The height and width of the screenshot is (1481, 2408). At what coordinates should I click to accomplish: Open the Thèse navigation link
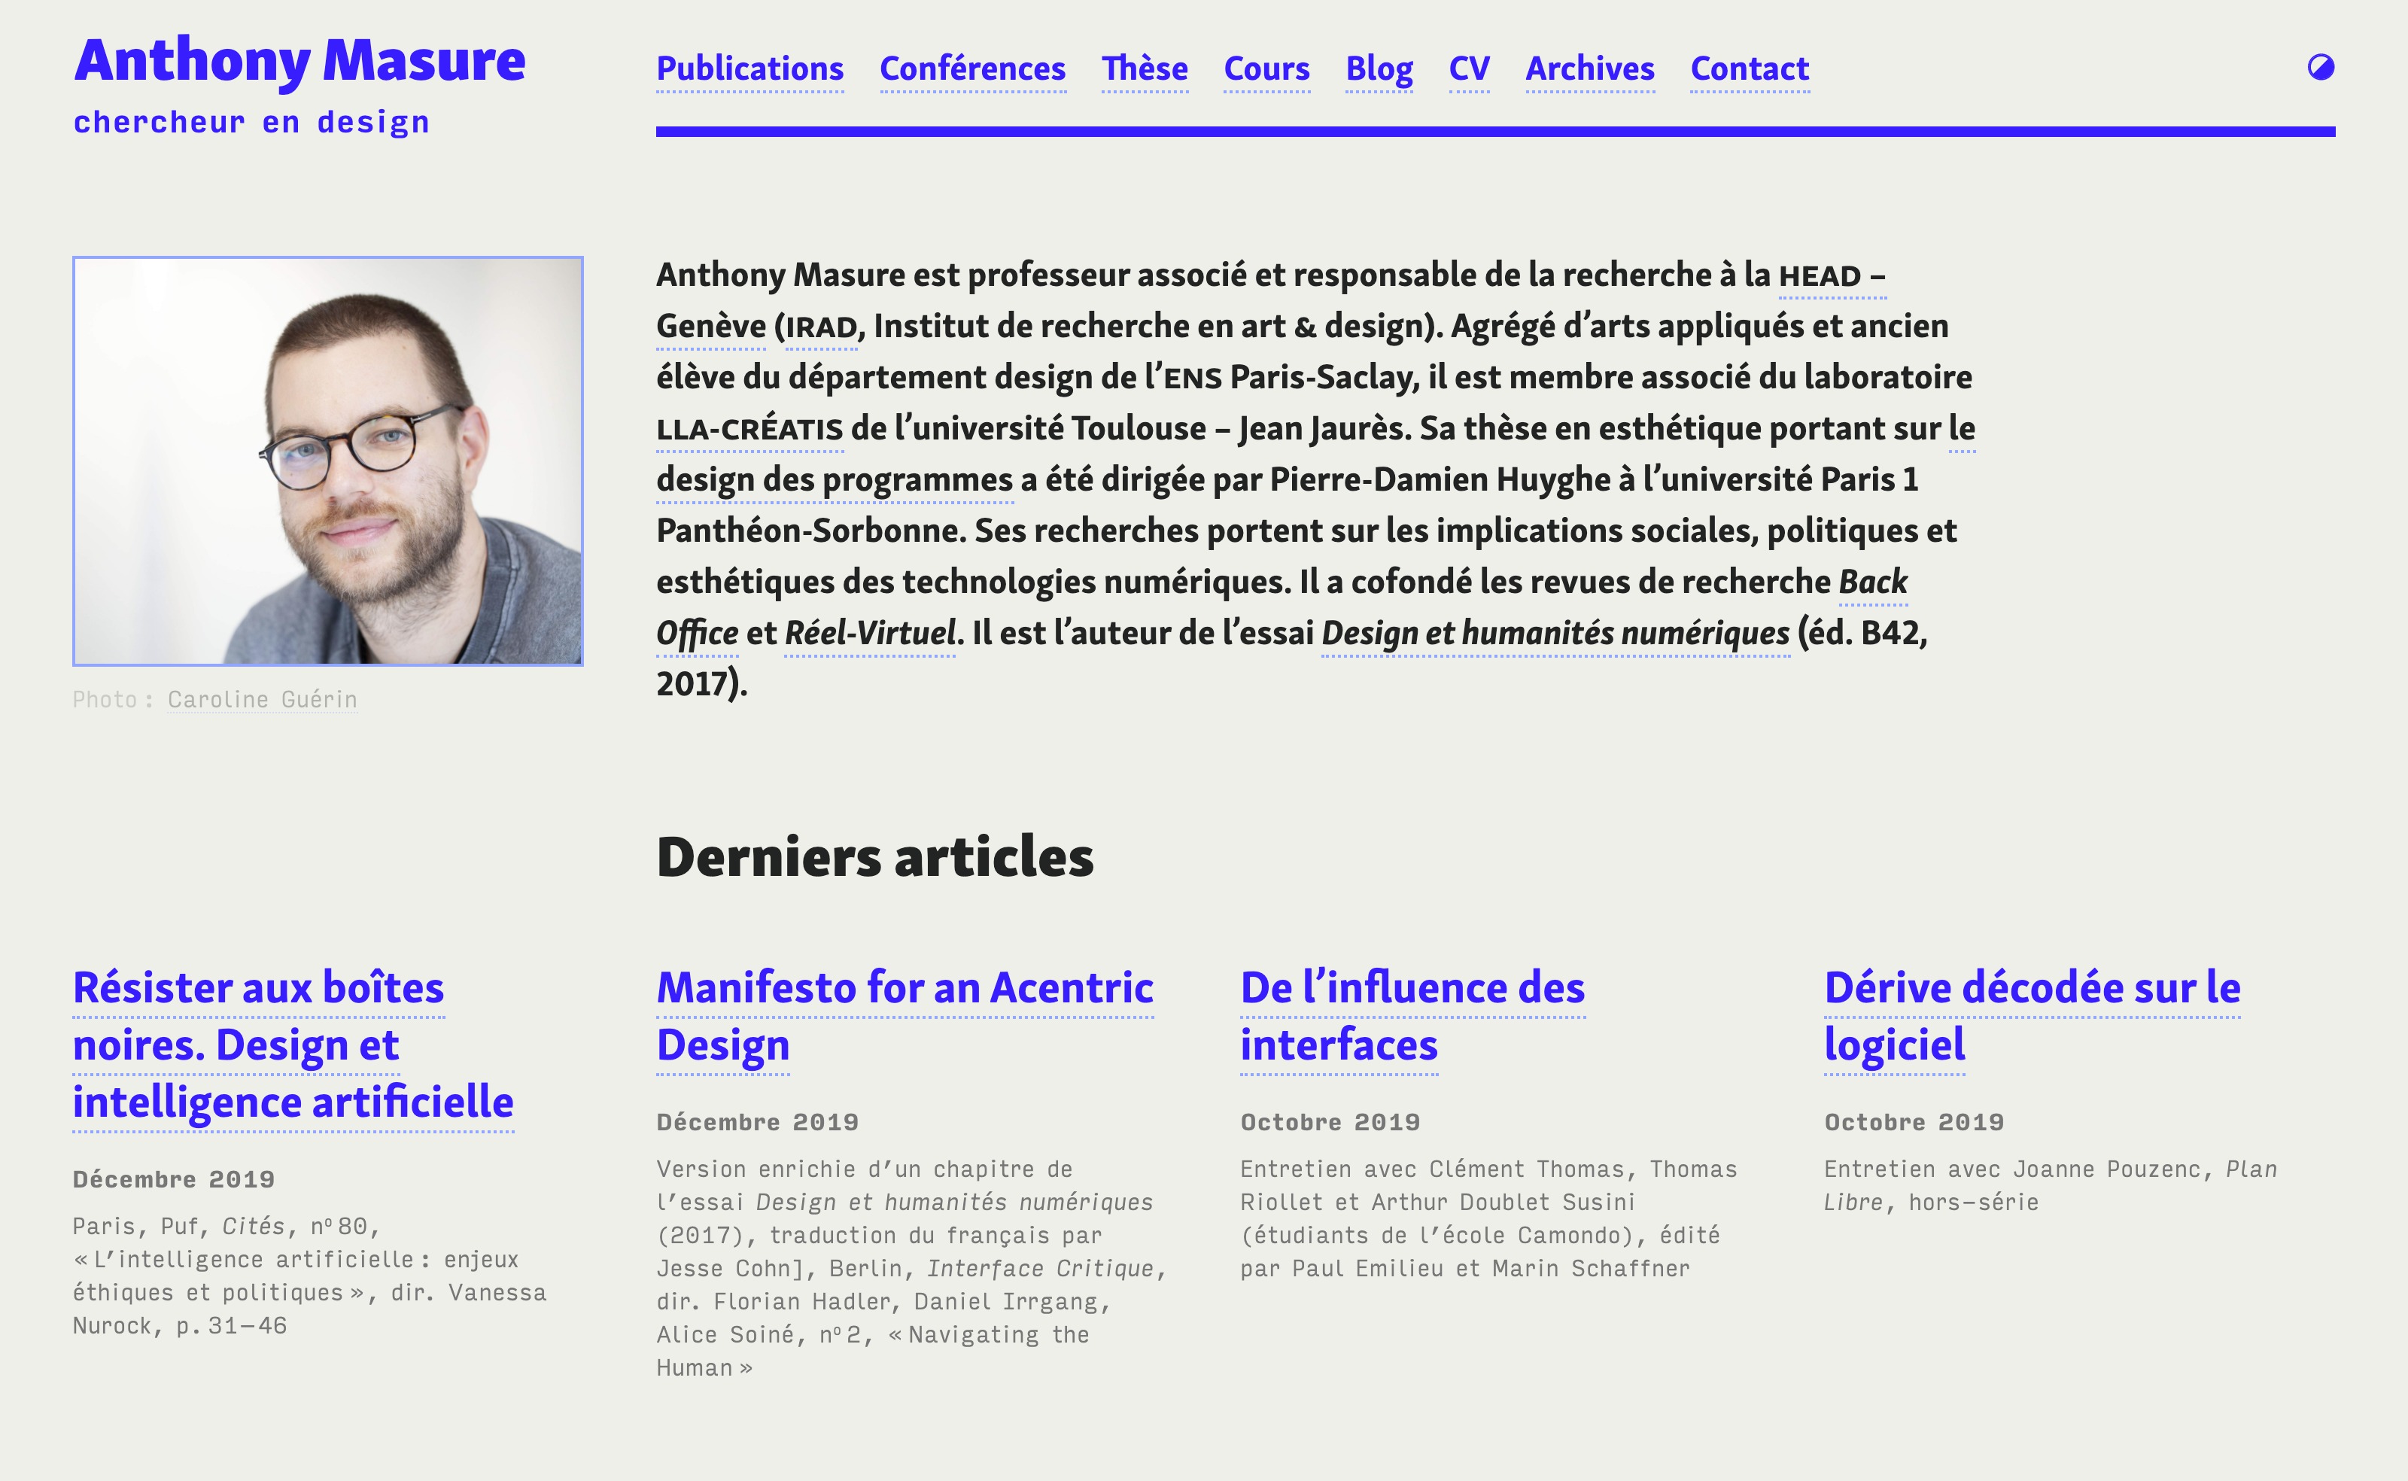point(1144,68)
